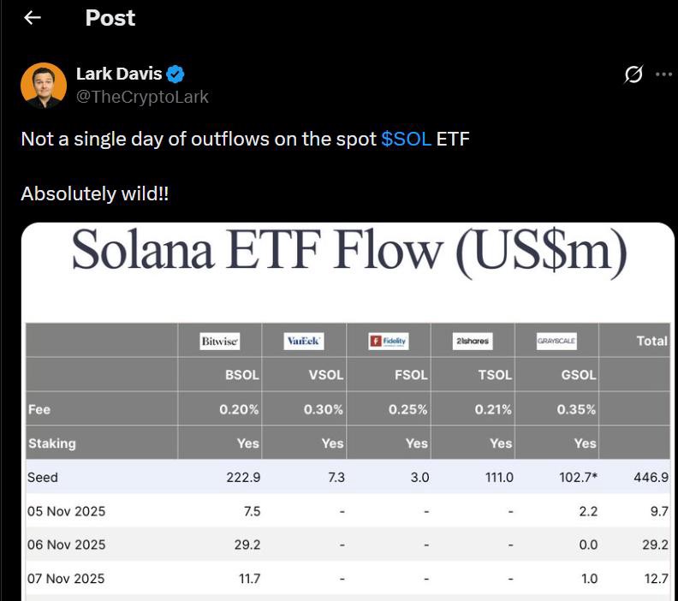This screenshot has width=678, height=601.
Task: Click the Grok slashed-circle icon
Action: click(x=633, y=75)
